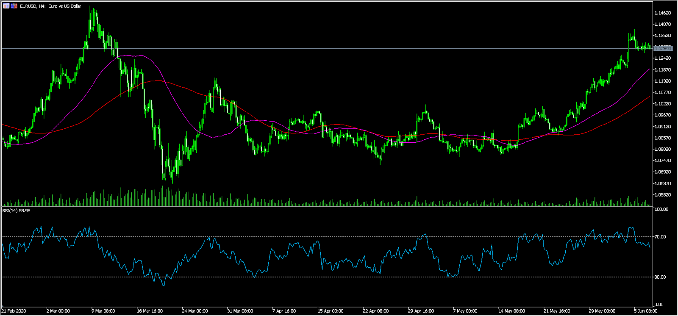The height and width of the screenshot is (316, 678).
Task: Select the 24 Mar 00:00 time marker
Action: tap(195, 311)
